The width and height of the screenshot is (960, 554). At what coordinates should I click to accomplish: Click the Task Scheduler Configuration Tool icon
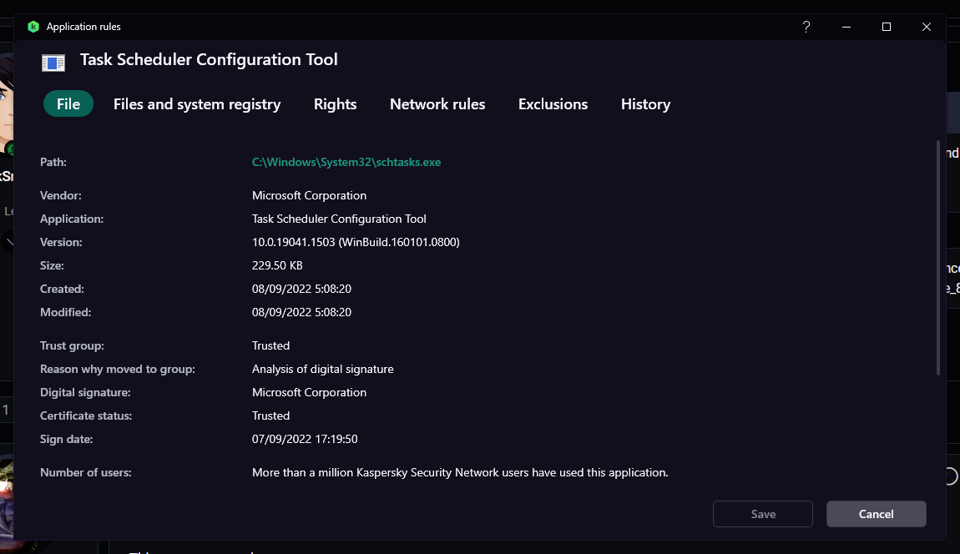[53, 62]
